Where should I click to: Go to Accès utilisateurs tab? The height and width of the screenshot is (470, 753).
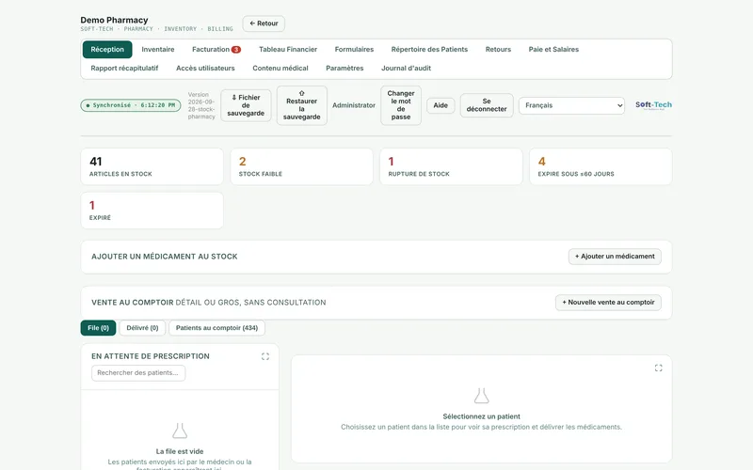click(x=205, y=68)
